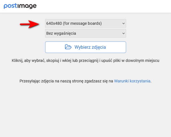Image resolution: width=171 pixels, height=137 pixels.
Task: Open the 640x480 image size dropdown
Action: pos(85,23)
